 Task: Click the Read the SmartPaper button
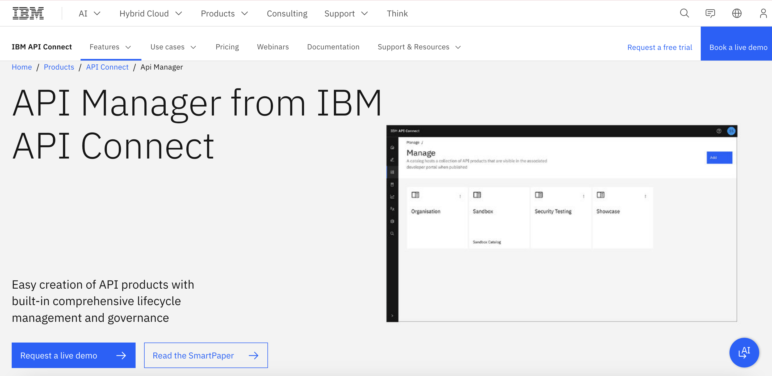(206, 355)
